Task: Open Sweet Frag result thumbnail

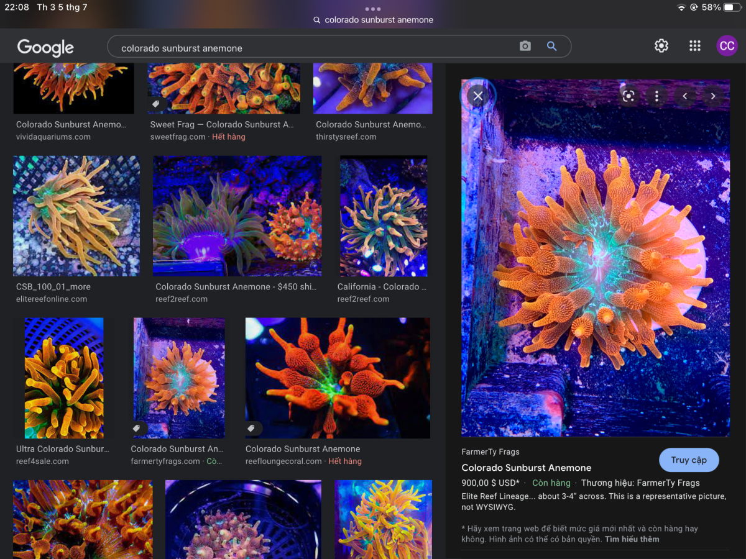Action: click(x=224, y=88)
